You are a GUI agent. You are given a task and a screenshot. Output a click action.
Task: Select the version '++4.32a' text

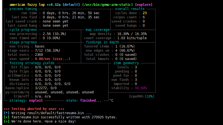click(54, 5)
